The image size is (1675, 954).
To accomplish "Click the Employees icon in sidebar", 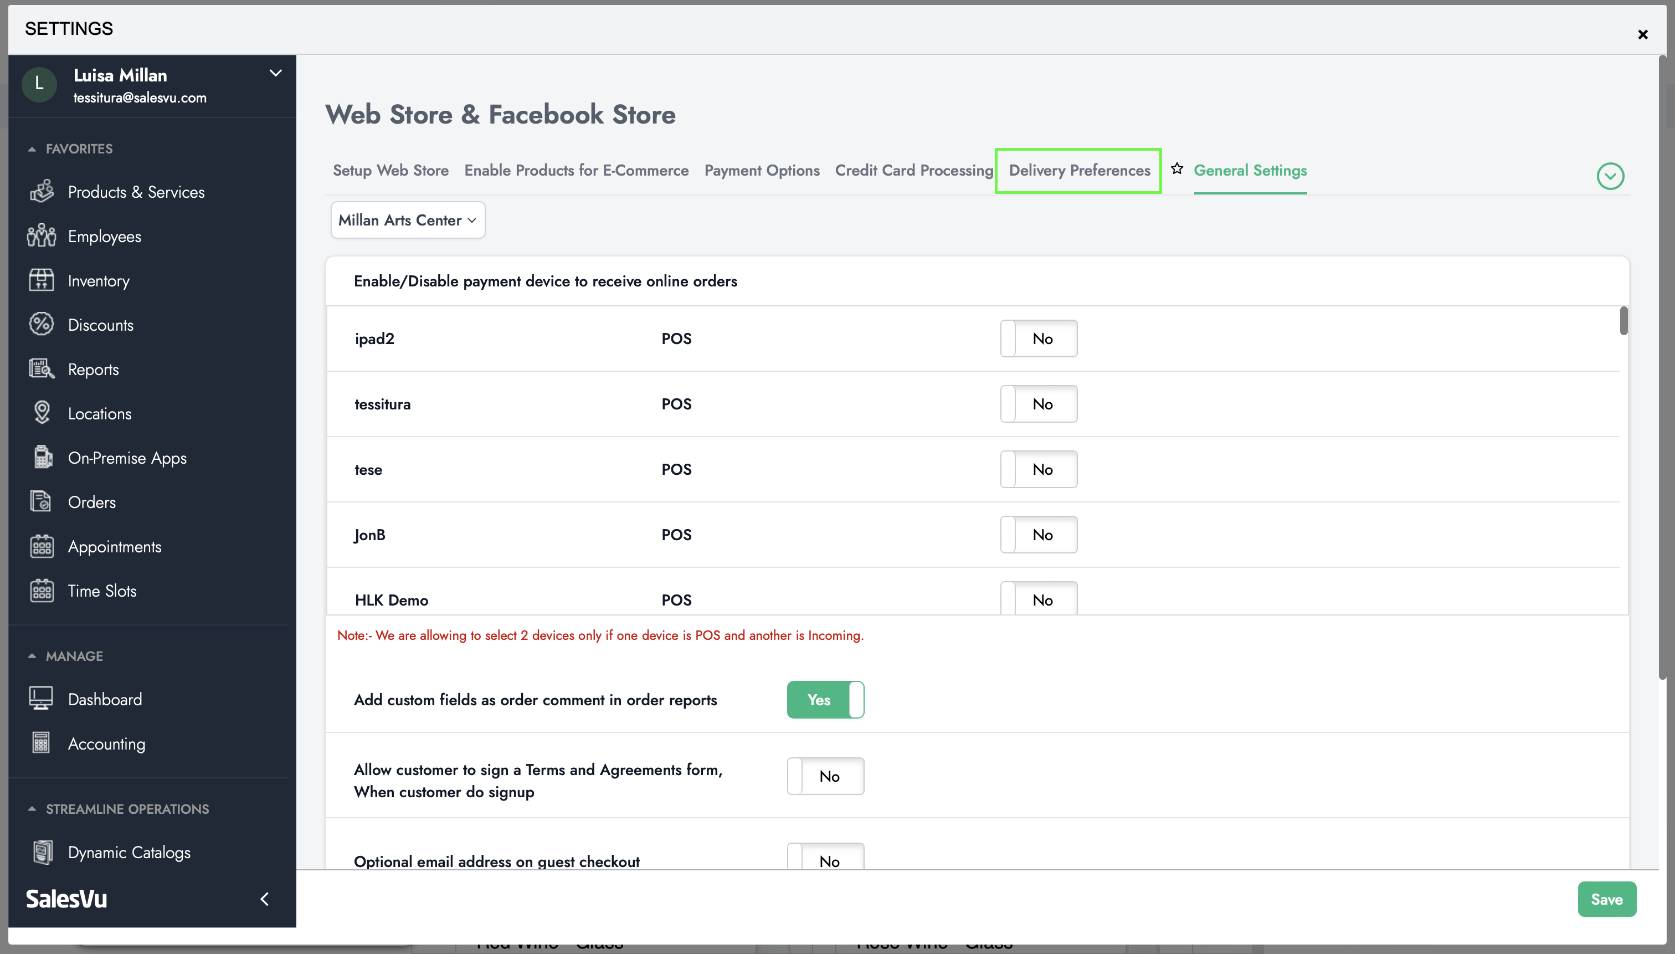I will coord(42,235).
